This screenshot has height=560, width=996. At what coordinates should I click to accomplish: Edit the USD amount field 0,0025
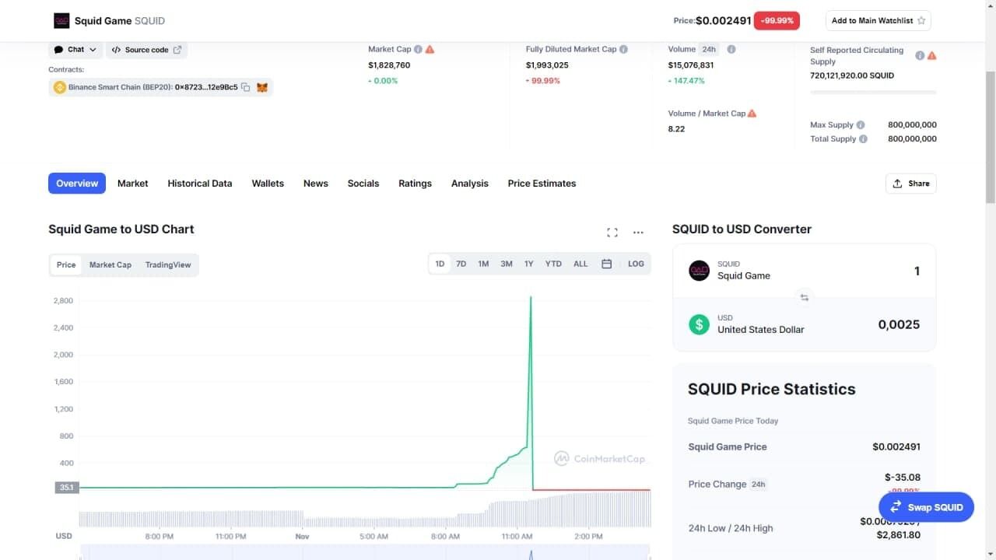tap(899, 324)
